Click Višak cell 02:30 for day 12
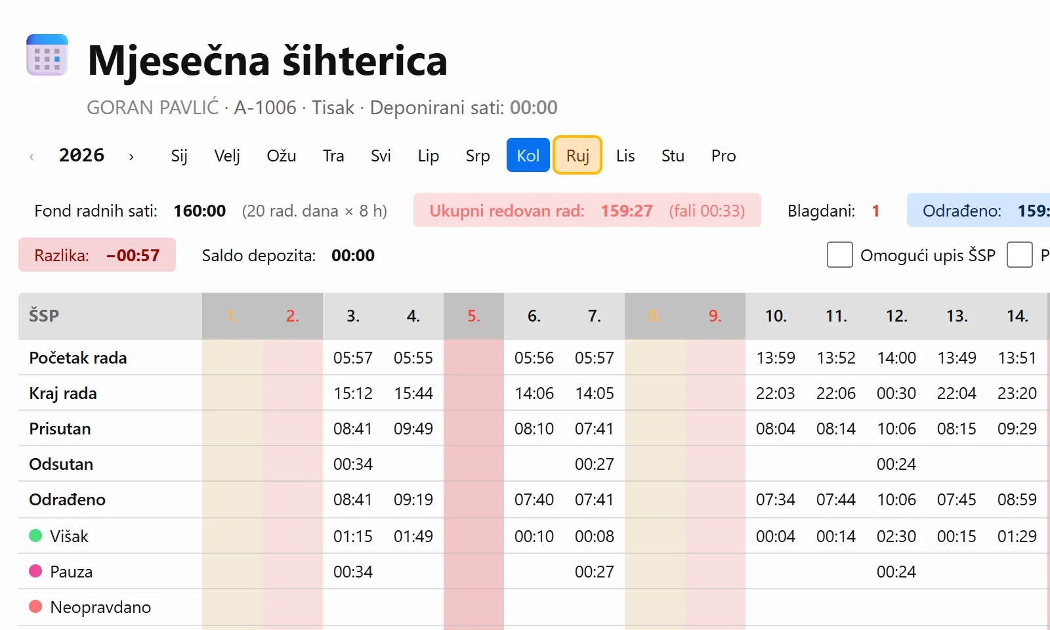 [x=896, y=536]
